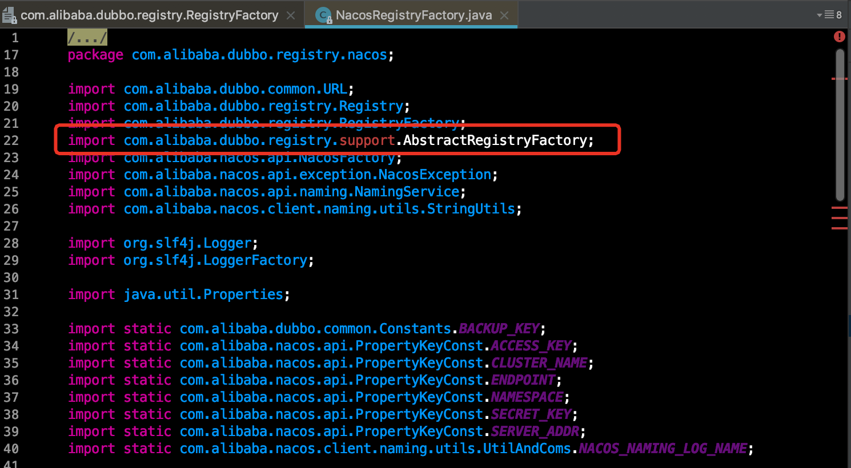Click the red error inspection indicator icon
Image resolution: width=851 pixels, height=468 pixels.
(839, 37)
